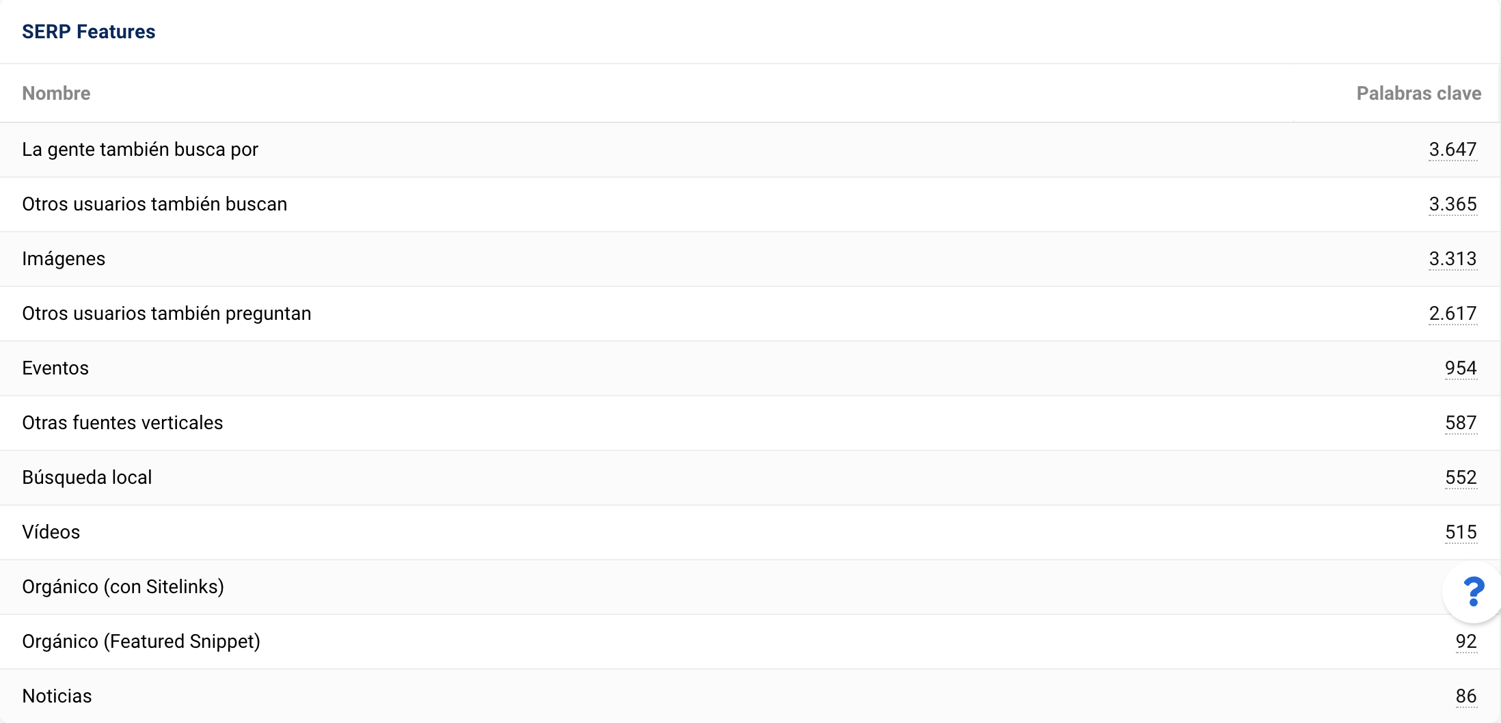Screen dimensions: 1501x723
Task: Click the SERP Features heading
Action: click(89, 32)
